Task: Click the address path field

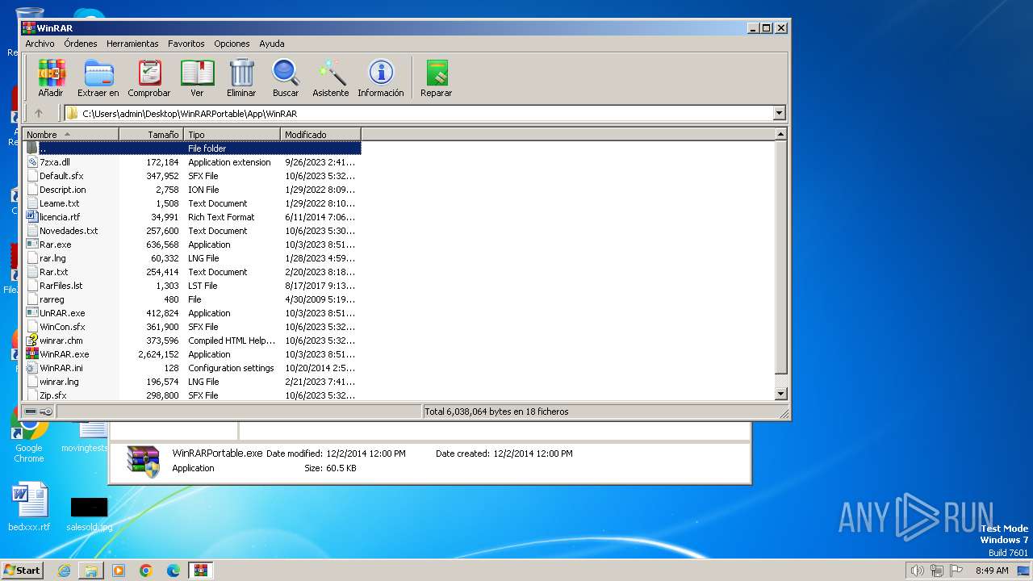Action: (x=417, y=114)
